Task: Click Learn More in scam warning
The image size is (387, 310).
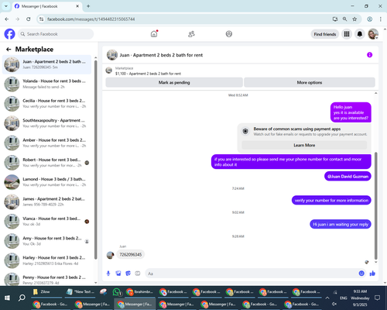Action: click(304, 145)
